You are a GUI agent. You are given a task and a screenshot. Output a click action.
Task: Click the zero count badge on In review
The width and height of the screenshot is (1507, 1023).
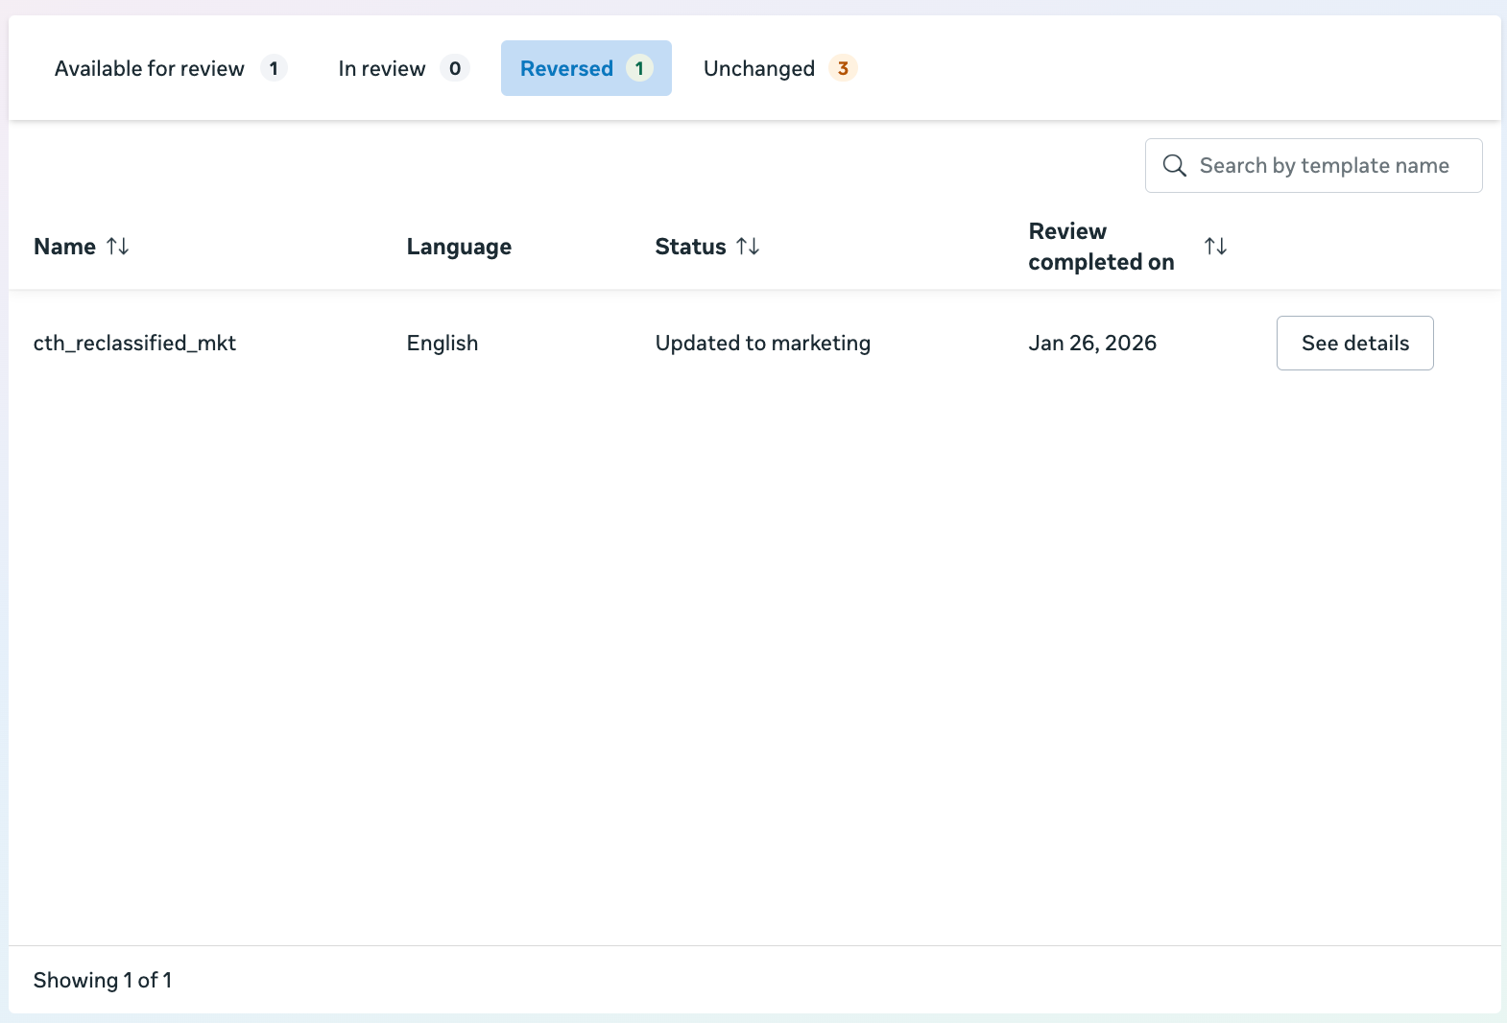point(455,68)
